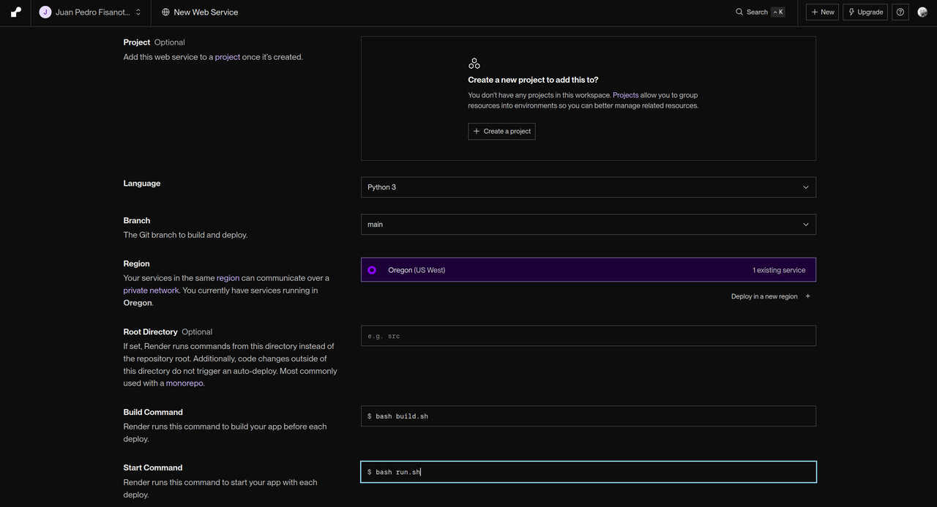Image resolution: width=937 pixels, height=507 pixels.
Task: Follow the 'region' link in Region description
Action: (228, 278)
